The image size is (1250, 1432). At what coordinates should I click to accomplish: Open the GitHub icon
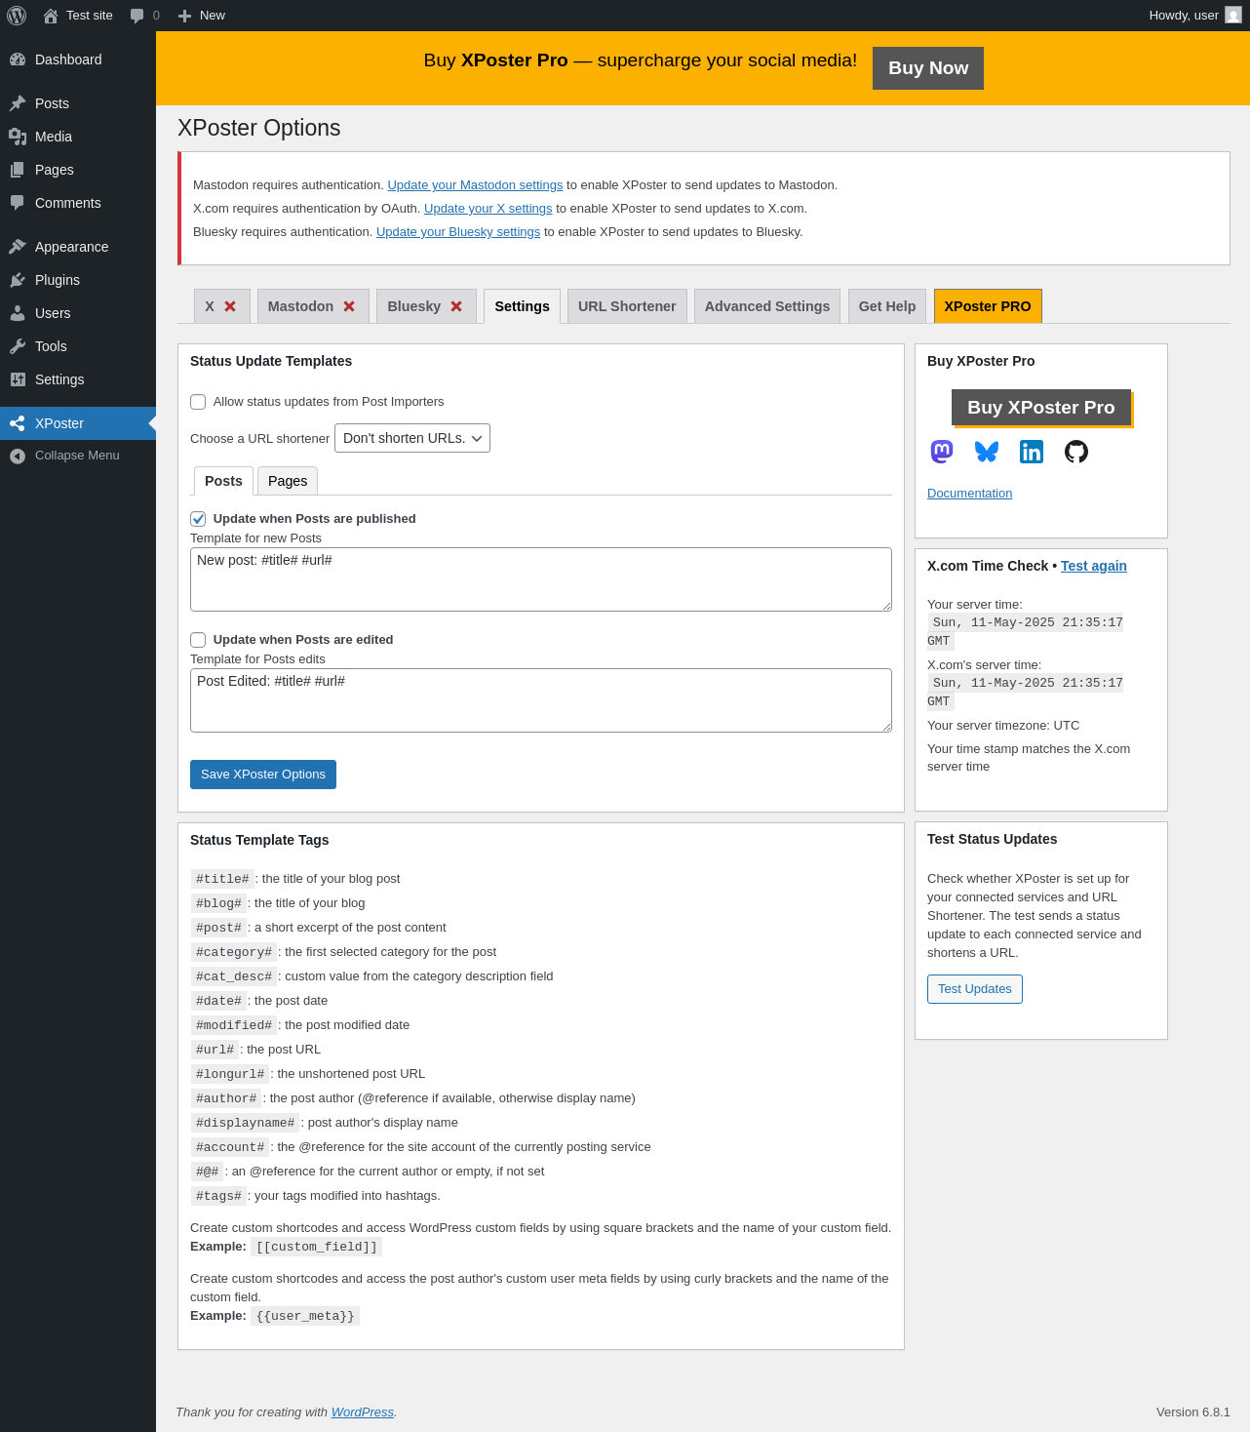(1076, 452)
